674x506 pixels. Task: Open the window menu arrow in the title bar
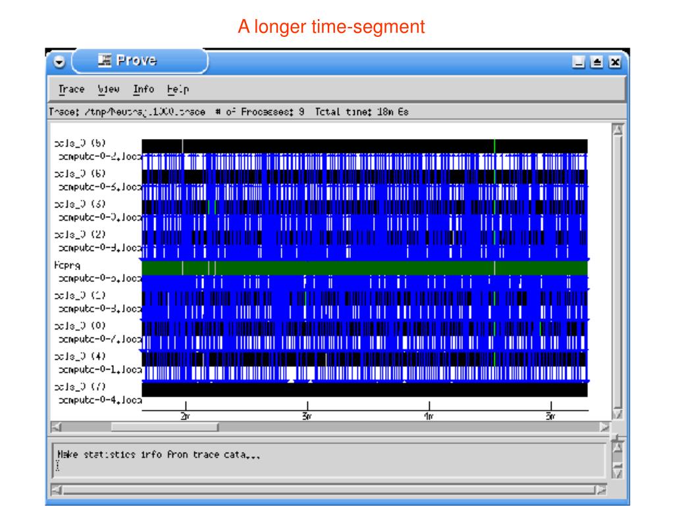pyautogui.click(x=59, y=62)
